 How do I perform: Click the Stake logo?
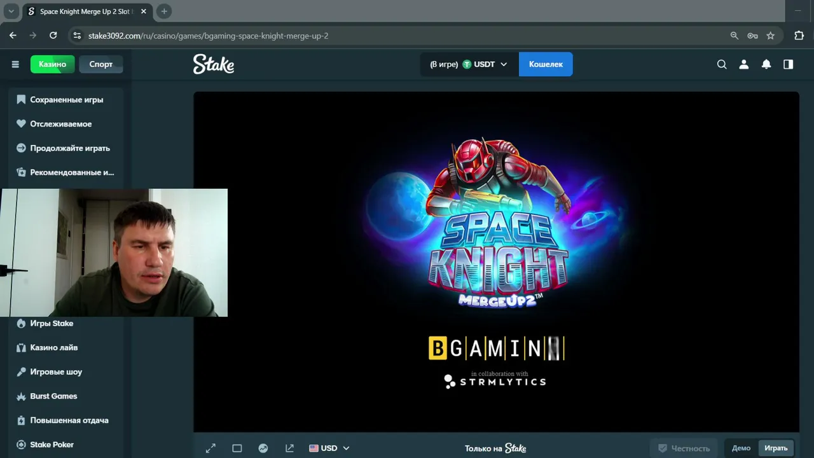(x=214, y=64)
